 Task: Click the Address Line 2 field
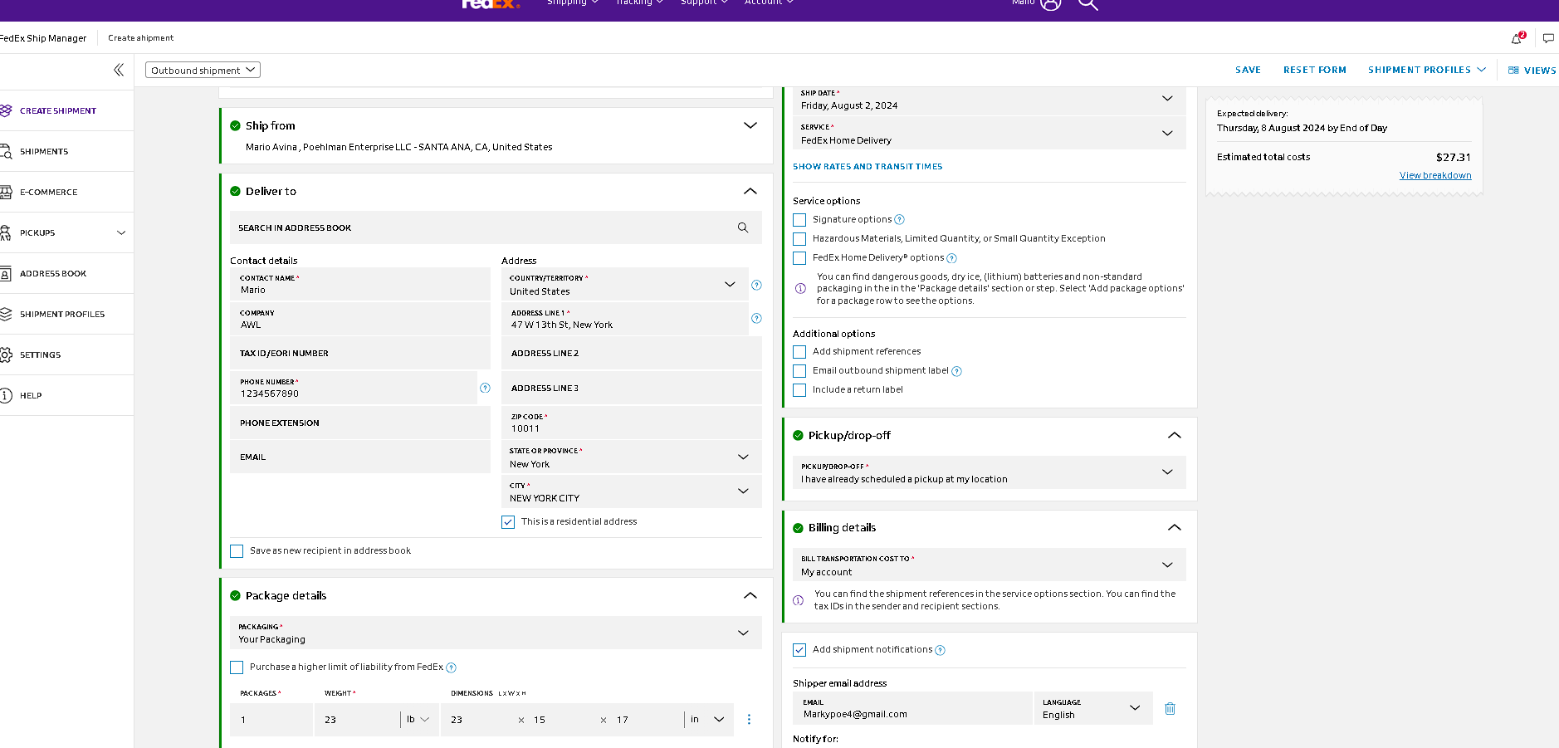click(x=632, y=353)
